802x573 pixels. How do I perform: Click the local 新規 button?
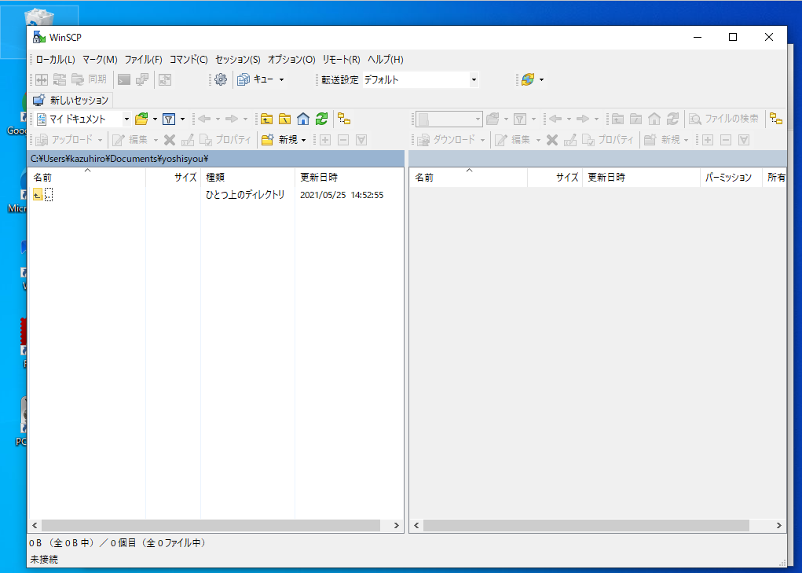pos(283,140)
